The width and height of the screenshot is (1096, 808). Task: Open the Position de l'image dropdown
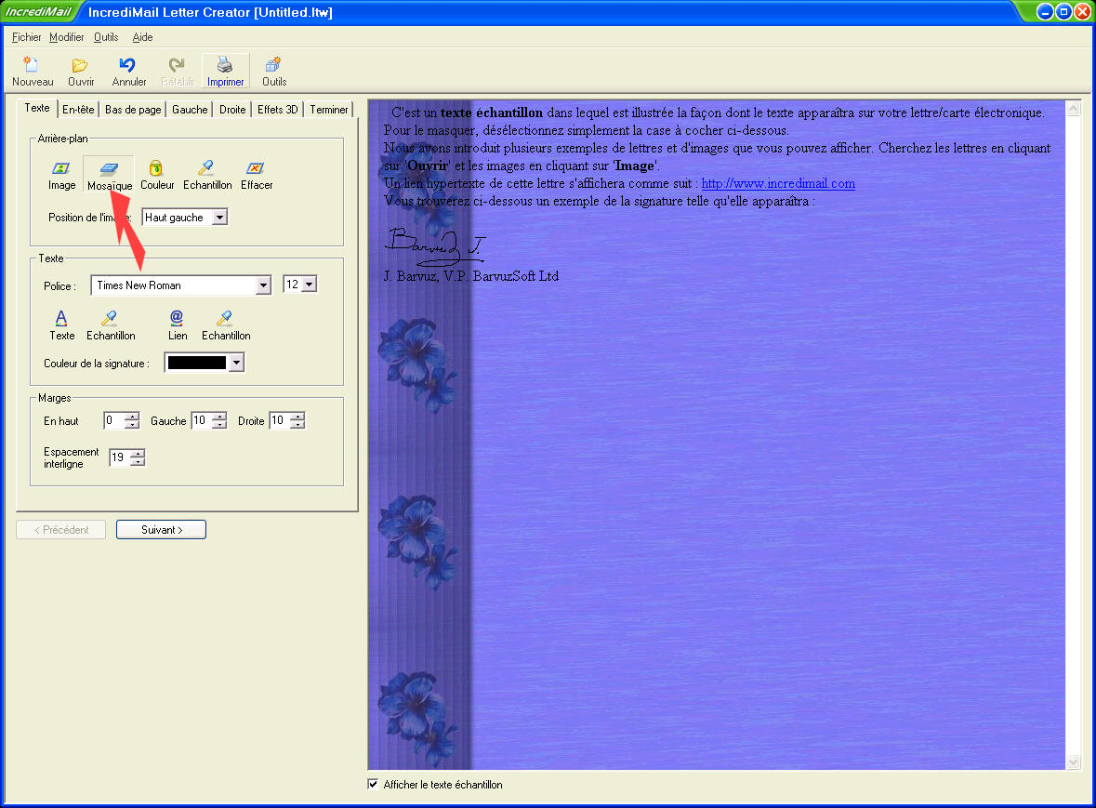pos(220,218)
